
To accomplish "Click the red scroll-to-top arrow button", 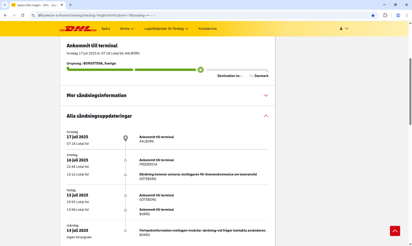I will (x=395, y=231).
